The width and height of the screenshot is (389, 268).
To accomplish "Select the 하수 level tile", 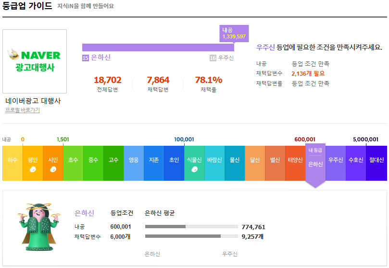I will tap(13, 160).
